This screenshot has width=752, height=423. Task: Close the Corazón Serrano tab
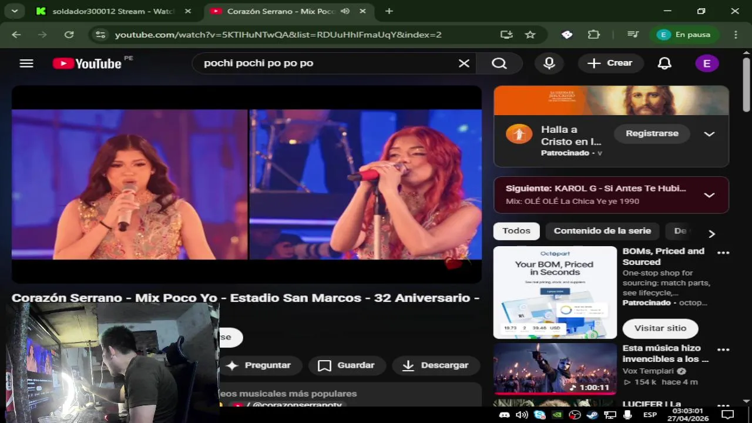pos(362,11)
